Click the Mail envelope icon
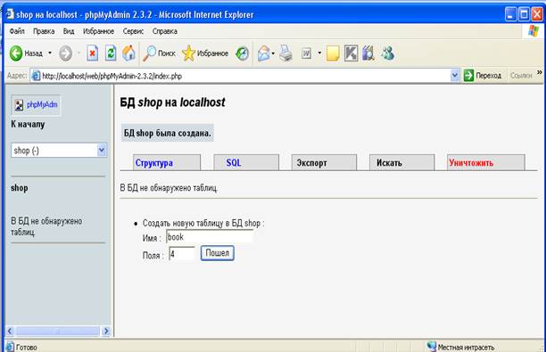 point(263,53)
